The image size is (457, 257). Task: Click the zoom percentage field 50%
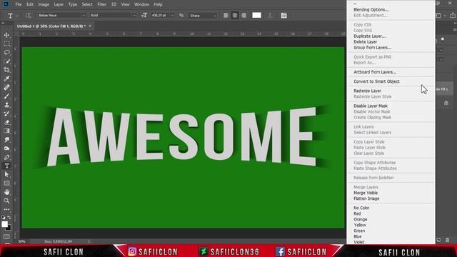[x=22, y=241]
